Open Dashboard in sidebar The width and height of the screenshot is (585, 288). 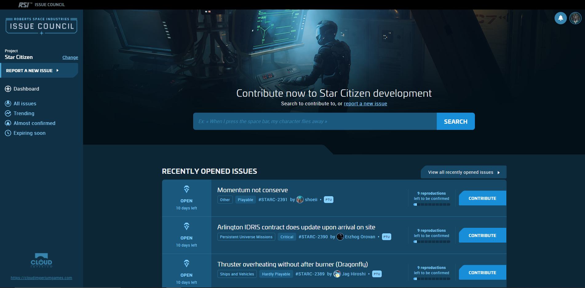[26, 89]
